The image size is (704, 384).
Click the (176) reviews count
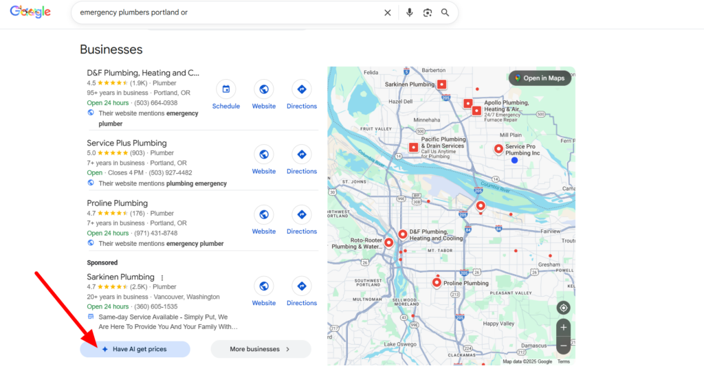point(137,214)
